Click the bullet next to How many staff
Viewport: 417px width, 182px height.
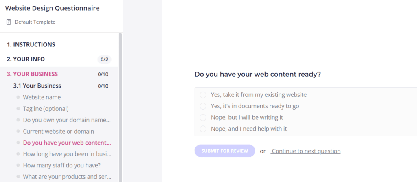click(x=18, y=165)
